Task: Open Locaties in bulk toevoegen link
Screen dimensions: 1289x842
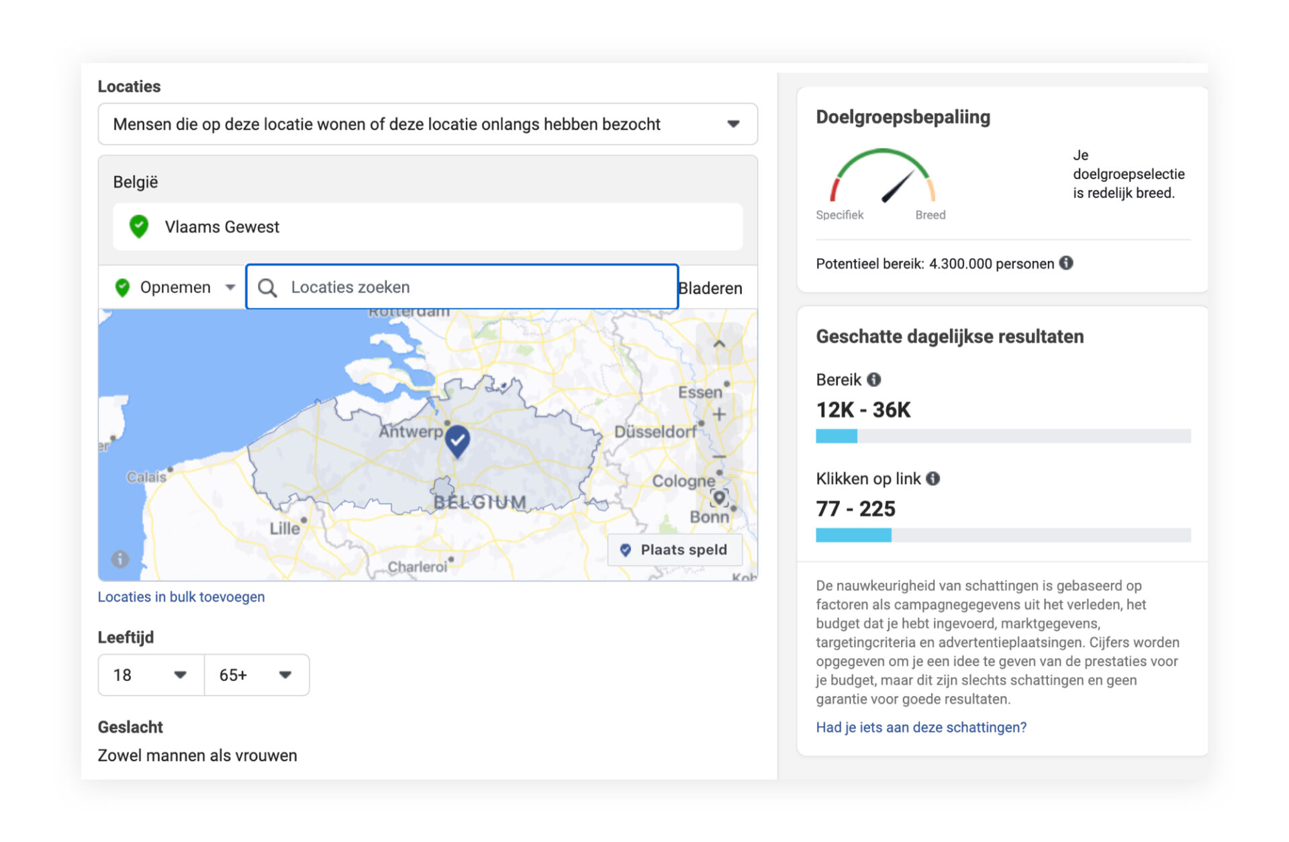Action: (x=181, y=597)
